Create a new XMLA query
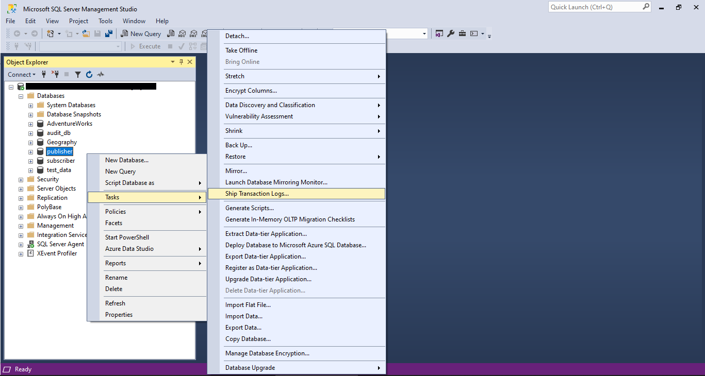 click(x=205, y=33)
